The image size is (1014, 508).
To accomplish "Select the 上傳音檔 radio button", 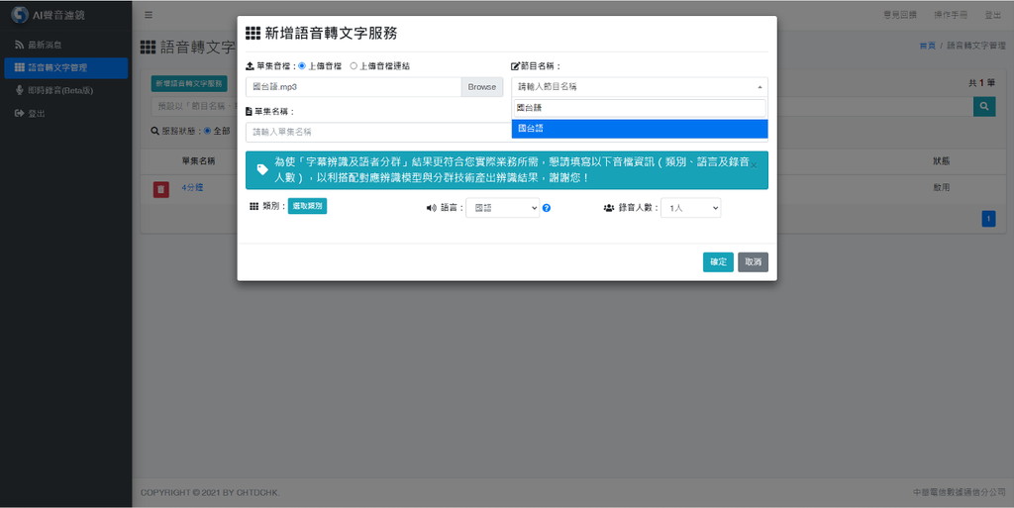I will click(x=302, y=66).
